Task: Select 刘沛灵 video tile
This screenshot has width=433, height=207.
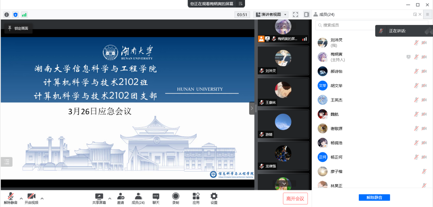Action: tap(283, 60)
